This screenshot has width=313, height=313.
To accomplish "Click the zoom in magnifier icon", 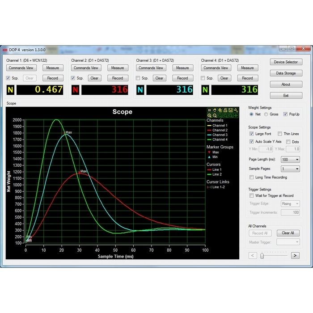I will (x=209, y=115).
